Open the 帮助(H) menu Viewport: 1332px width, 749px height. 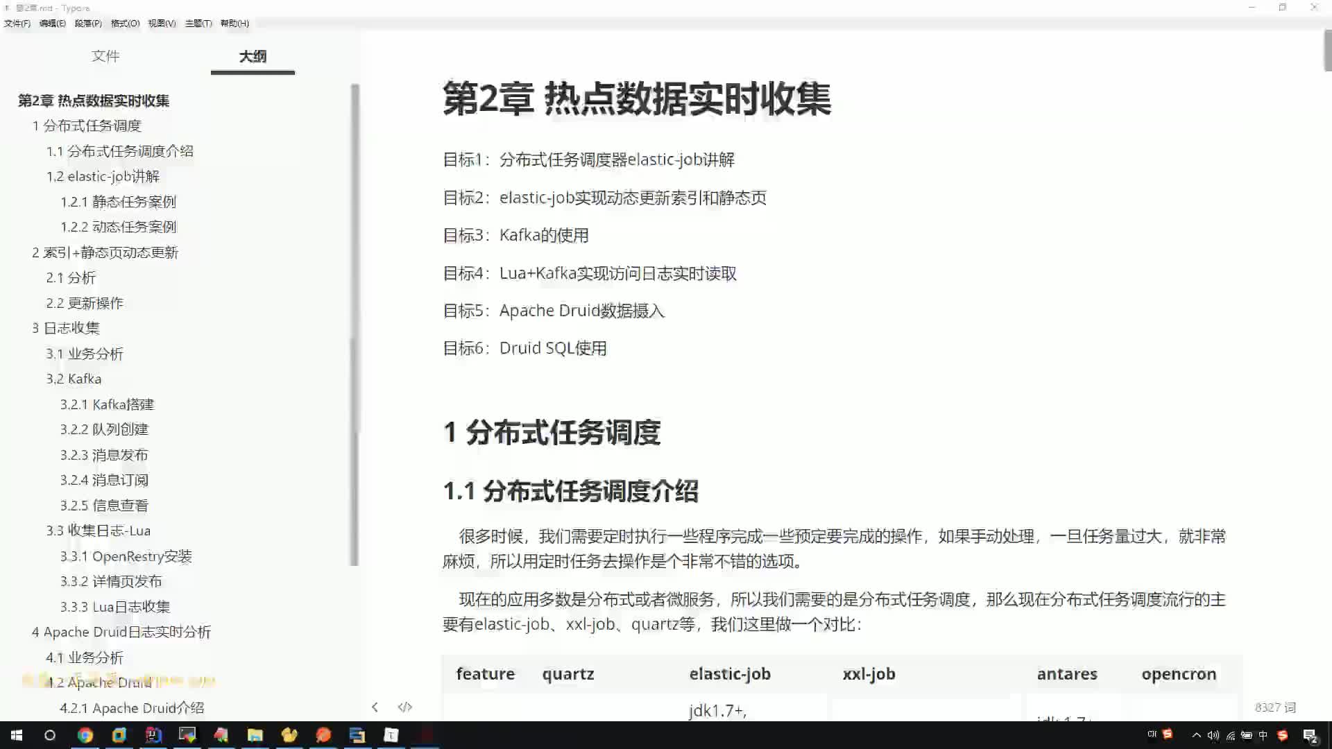click(234, 23)
